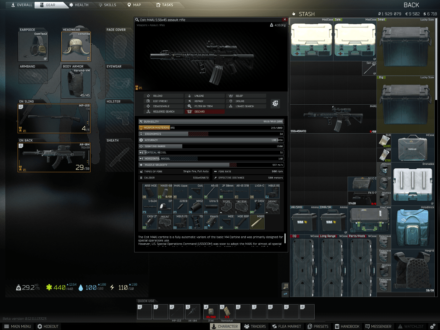The height and width of the screenshot is (330, 440).
Task: Select the Korund-VM body armor
Action: 76,83
